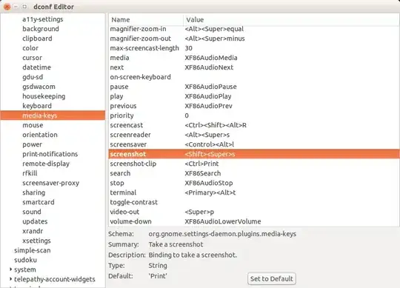Screen dimensions: 400x288
Task: Select the on-screen-keyboard key row
Action: click(x=254, y=77)
